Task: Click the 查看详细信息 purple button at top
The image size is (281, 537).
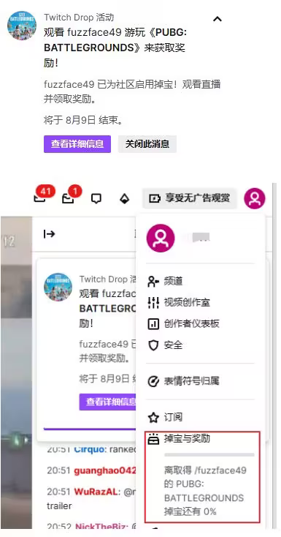Action: 77,144
